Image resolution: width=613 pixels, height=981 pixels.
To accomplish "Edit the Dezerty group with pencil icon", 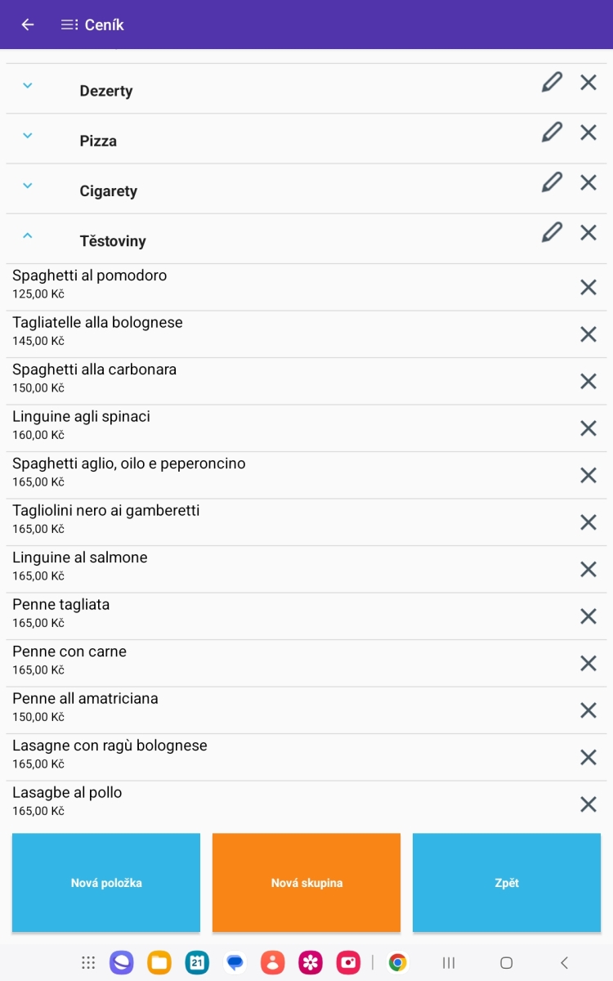I will (552, 82).
